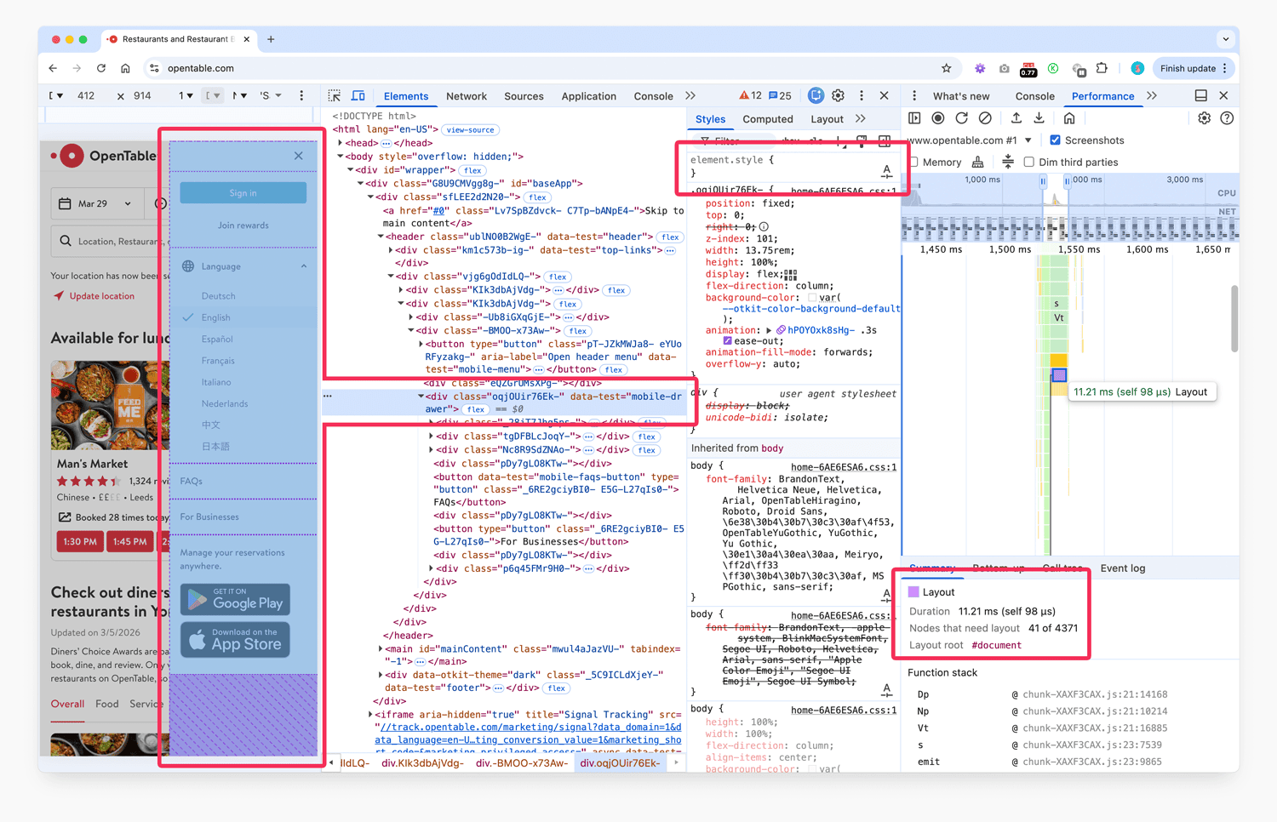The height and width of the screenshot is (822, 1277).
Task: Show more Styles sidebar tabs chevron
Action: pos(861,119)
